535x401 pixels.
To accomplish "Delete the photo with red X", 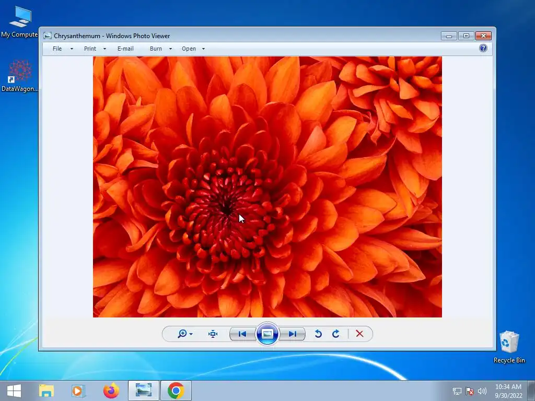I will pos(359,334).
